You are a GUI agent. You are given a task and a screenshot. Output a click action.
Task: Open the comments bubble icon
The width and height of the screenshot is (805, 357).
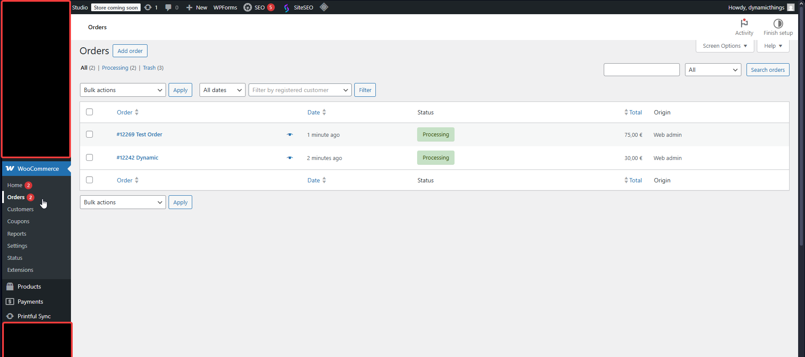[168, 7]
